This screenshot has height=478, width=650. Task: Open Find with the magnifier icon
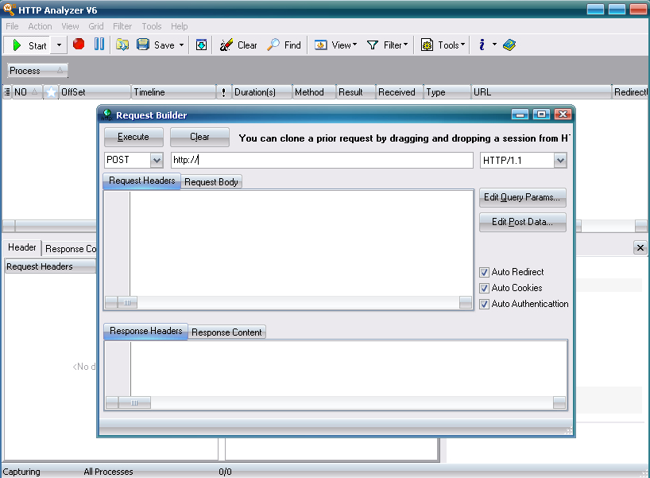point(273,45)
